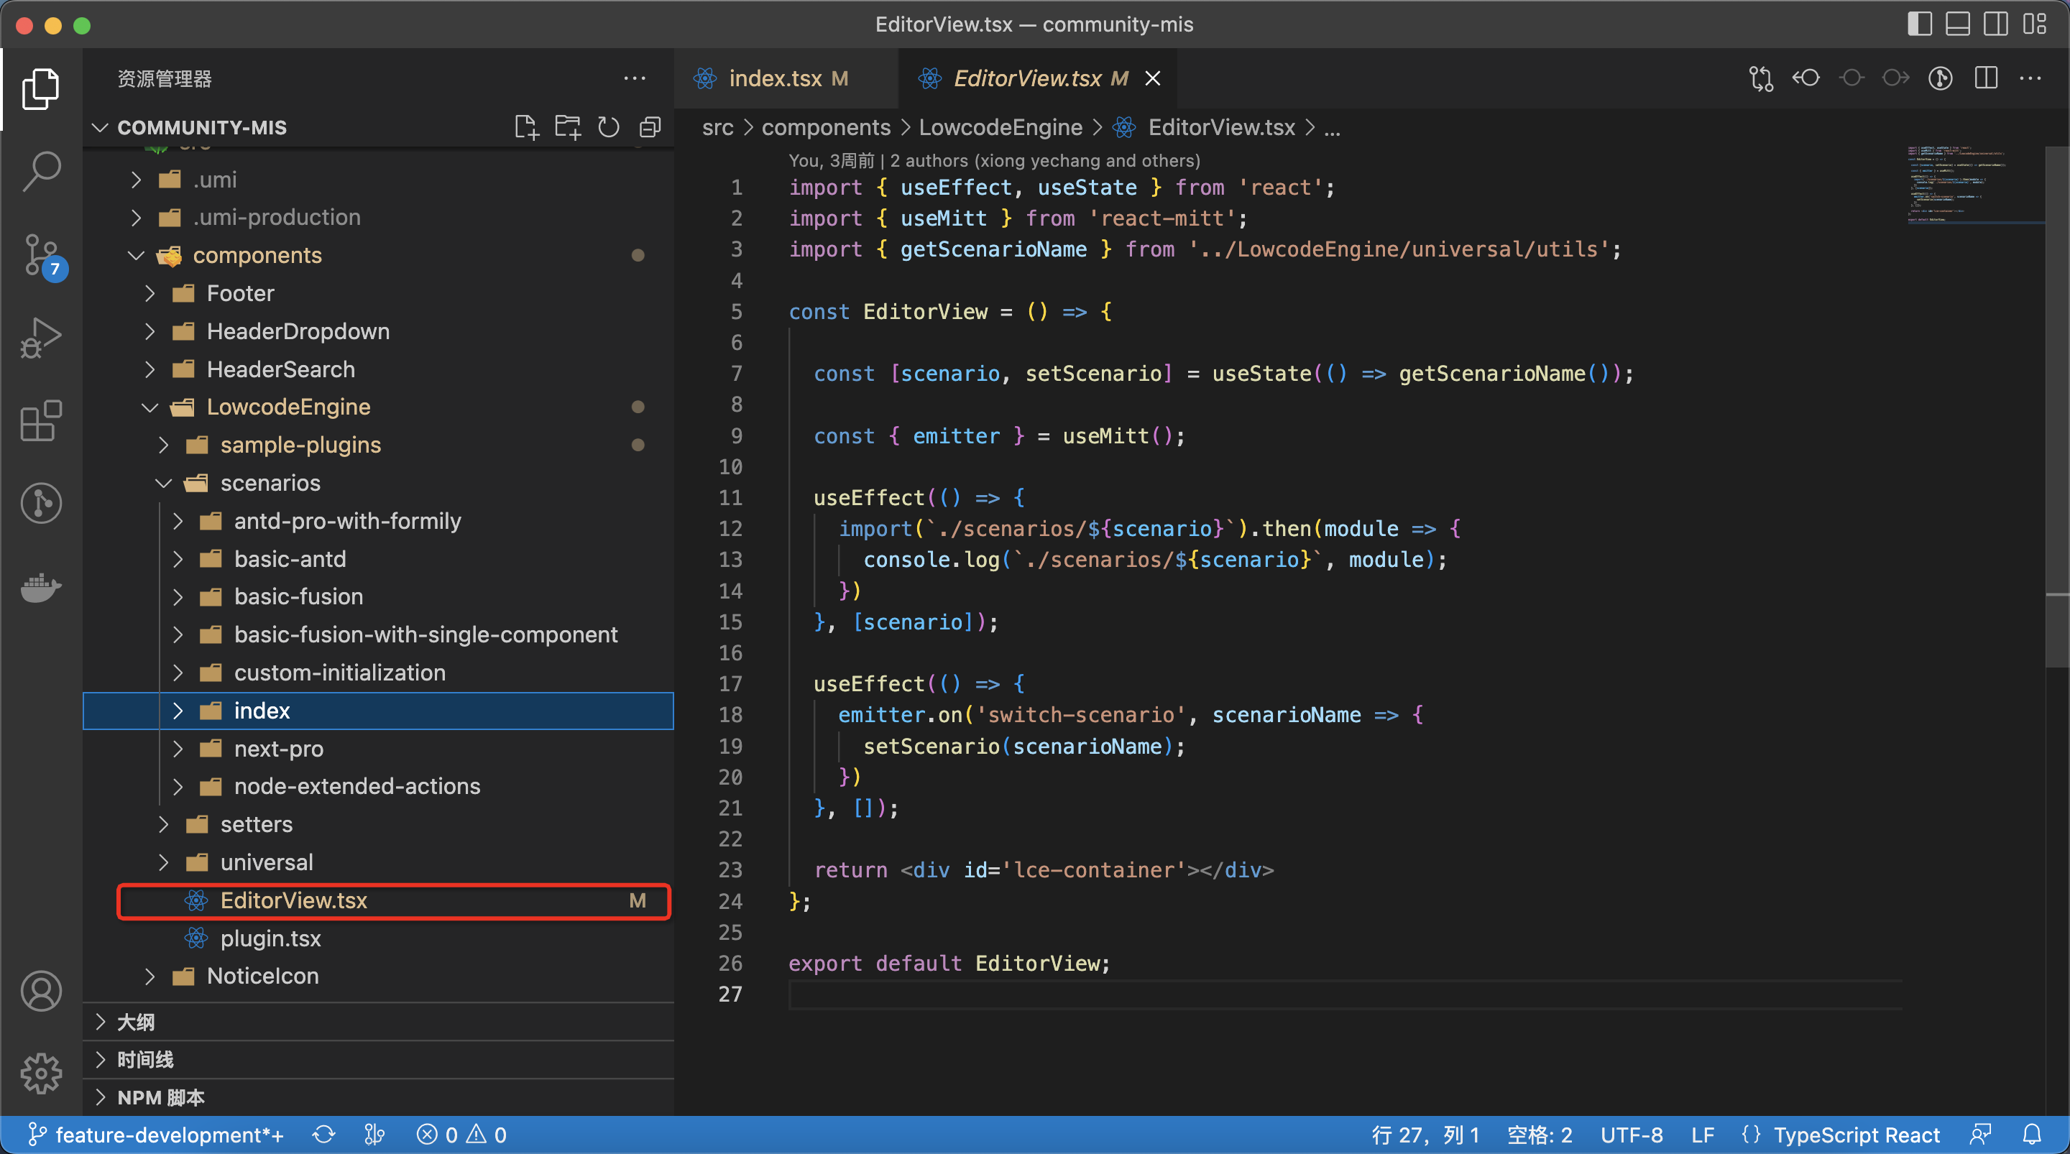Click the Docker icon in activity bar
Screen dimensions: 2070x1154
click(41, 588)
